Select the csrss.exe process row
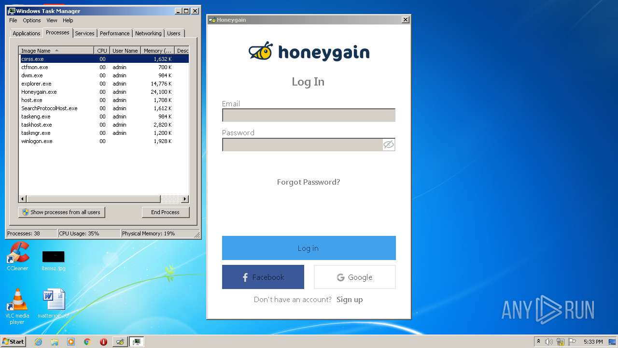 coord(104,59)
